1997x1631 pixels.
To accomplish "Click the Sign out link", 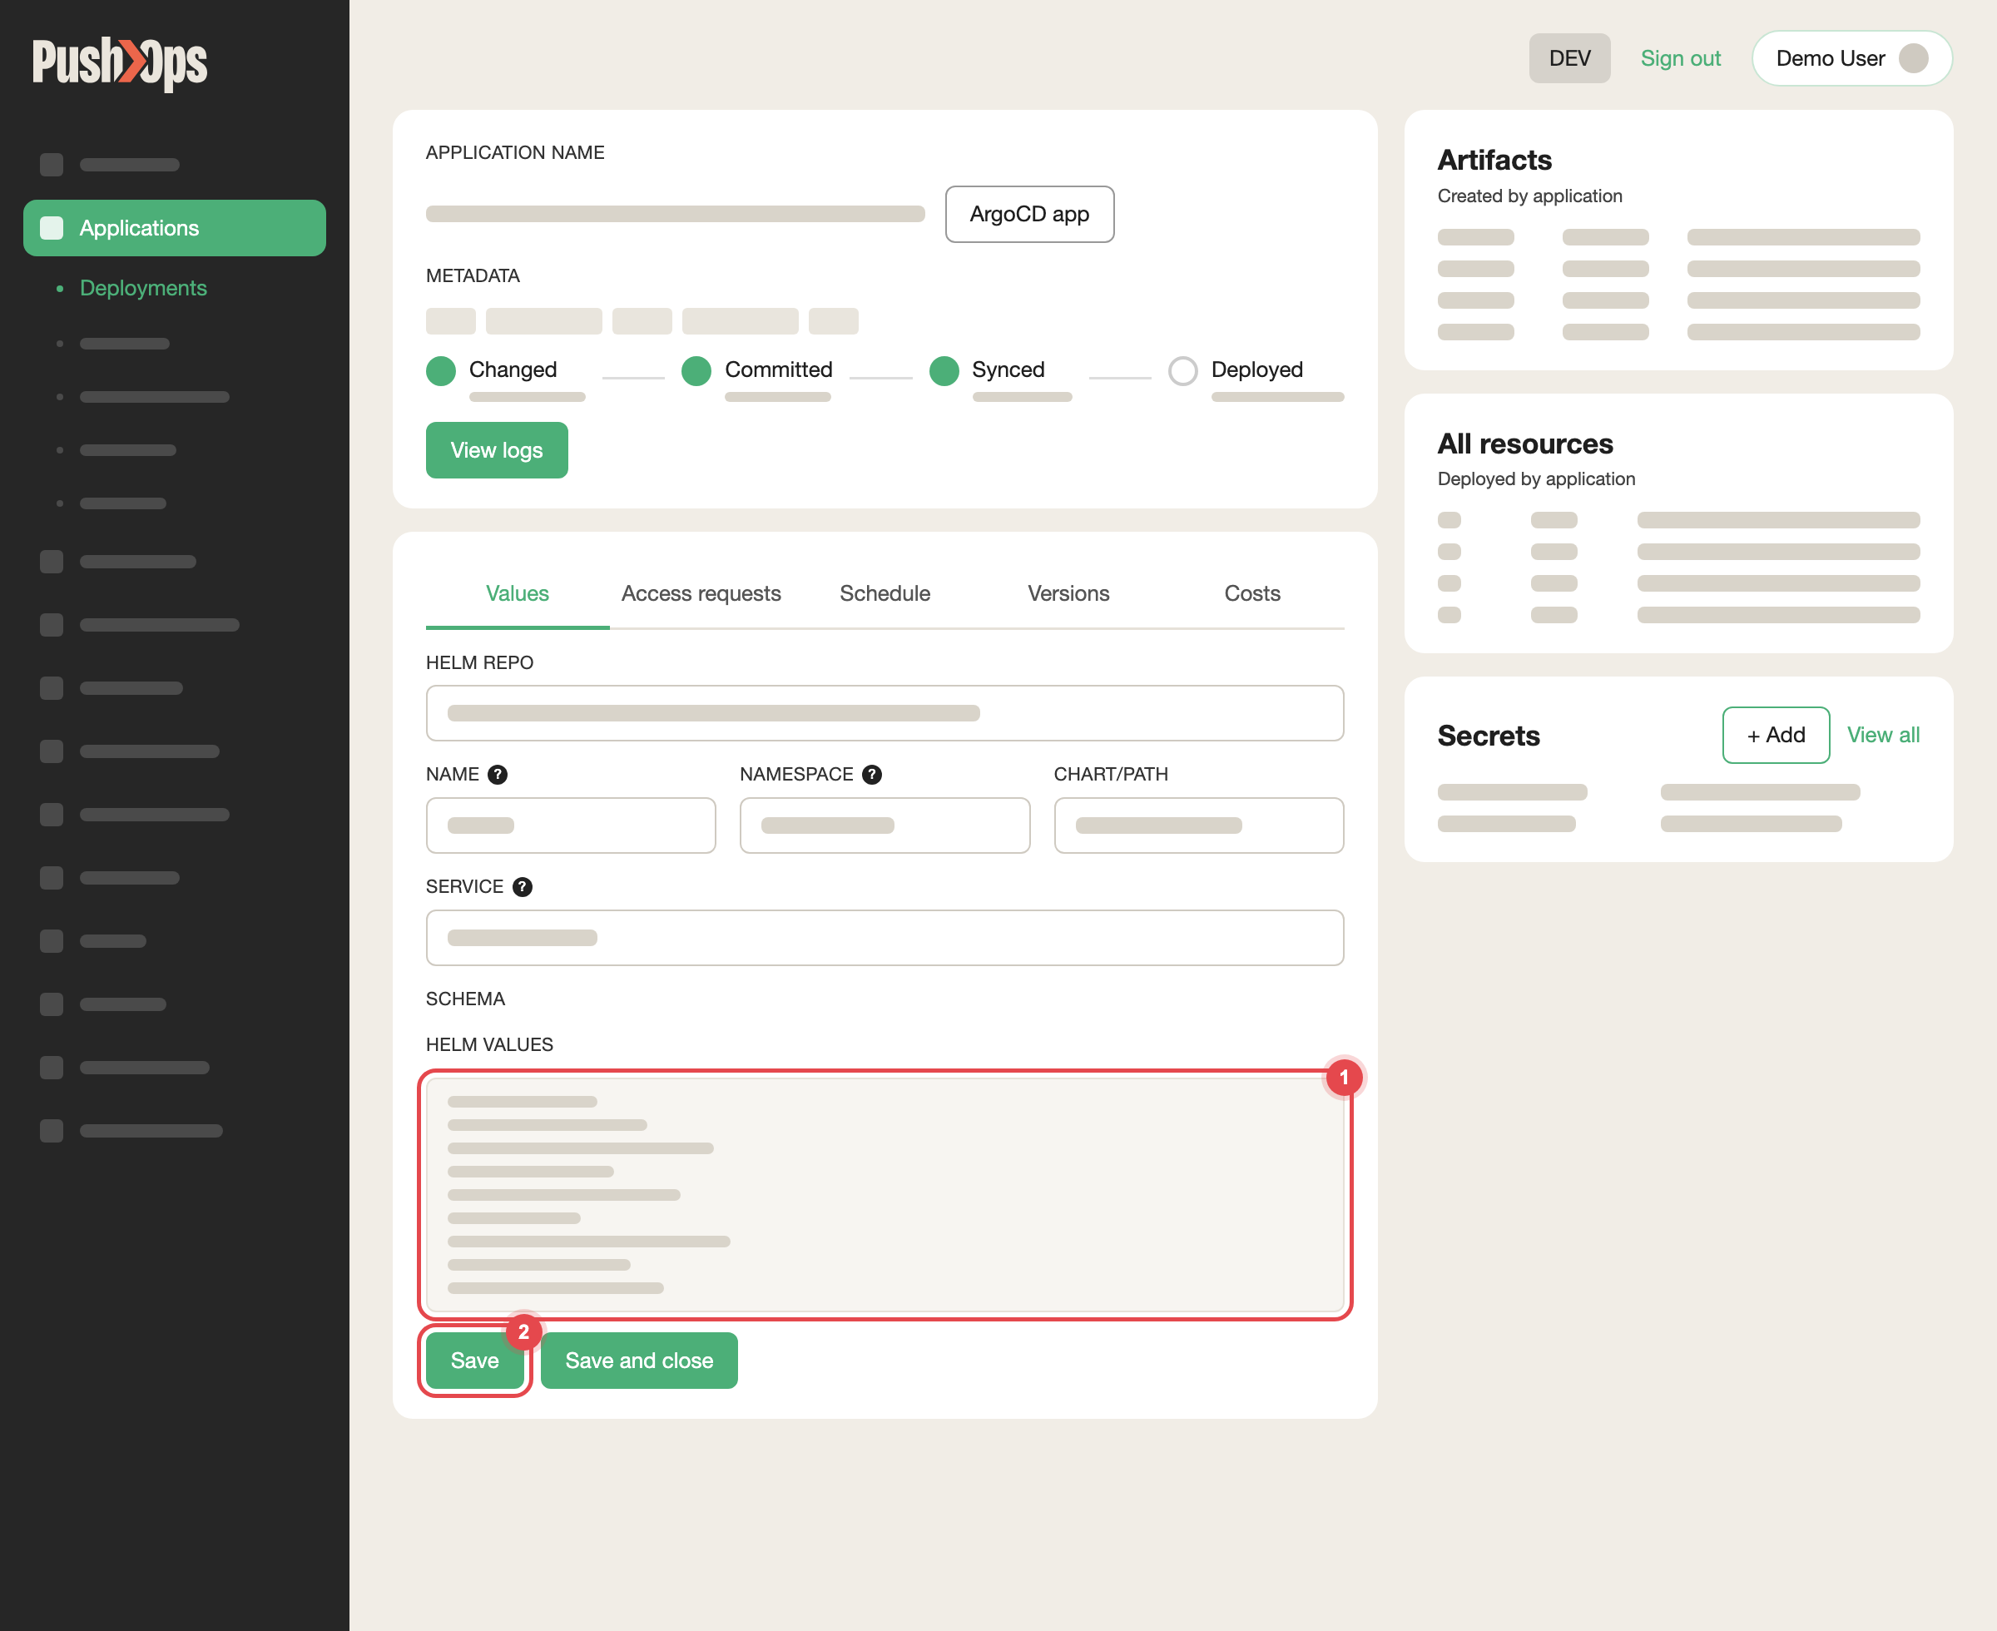I will click(1681, 58).
